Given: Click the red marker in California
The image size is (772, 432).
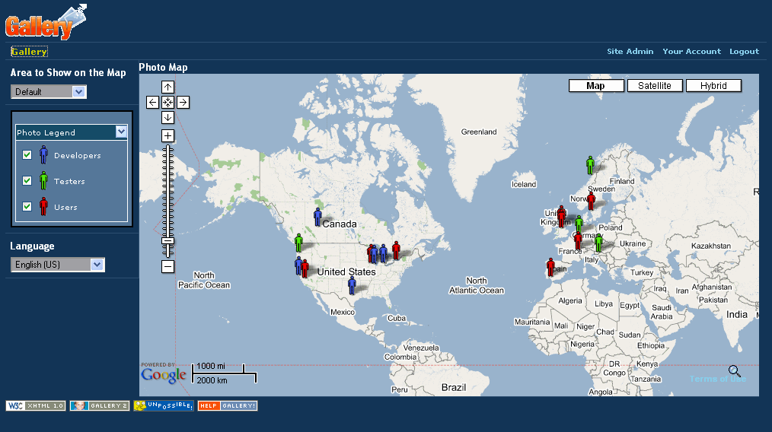Looking at the screenshot, I should 305,268.
